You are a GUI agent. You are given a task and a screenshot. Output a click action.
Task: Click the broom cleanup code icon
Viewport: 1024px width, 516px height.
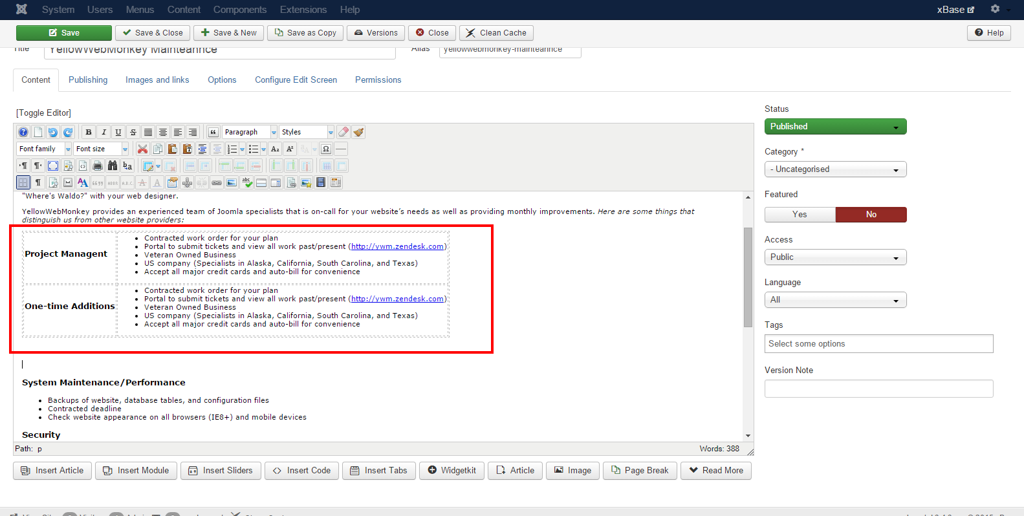358,132
